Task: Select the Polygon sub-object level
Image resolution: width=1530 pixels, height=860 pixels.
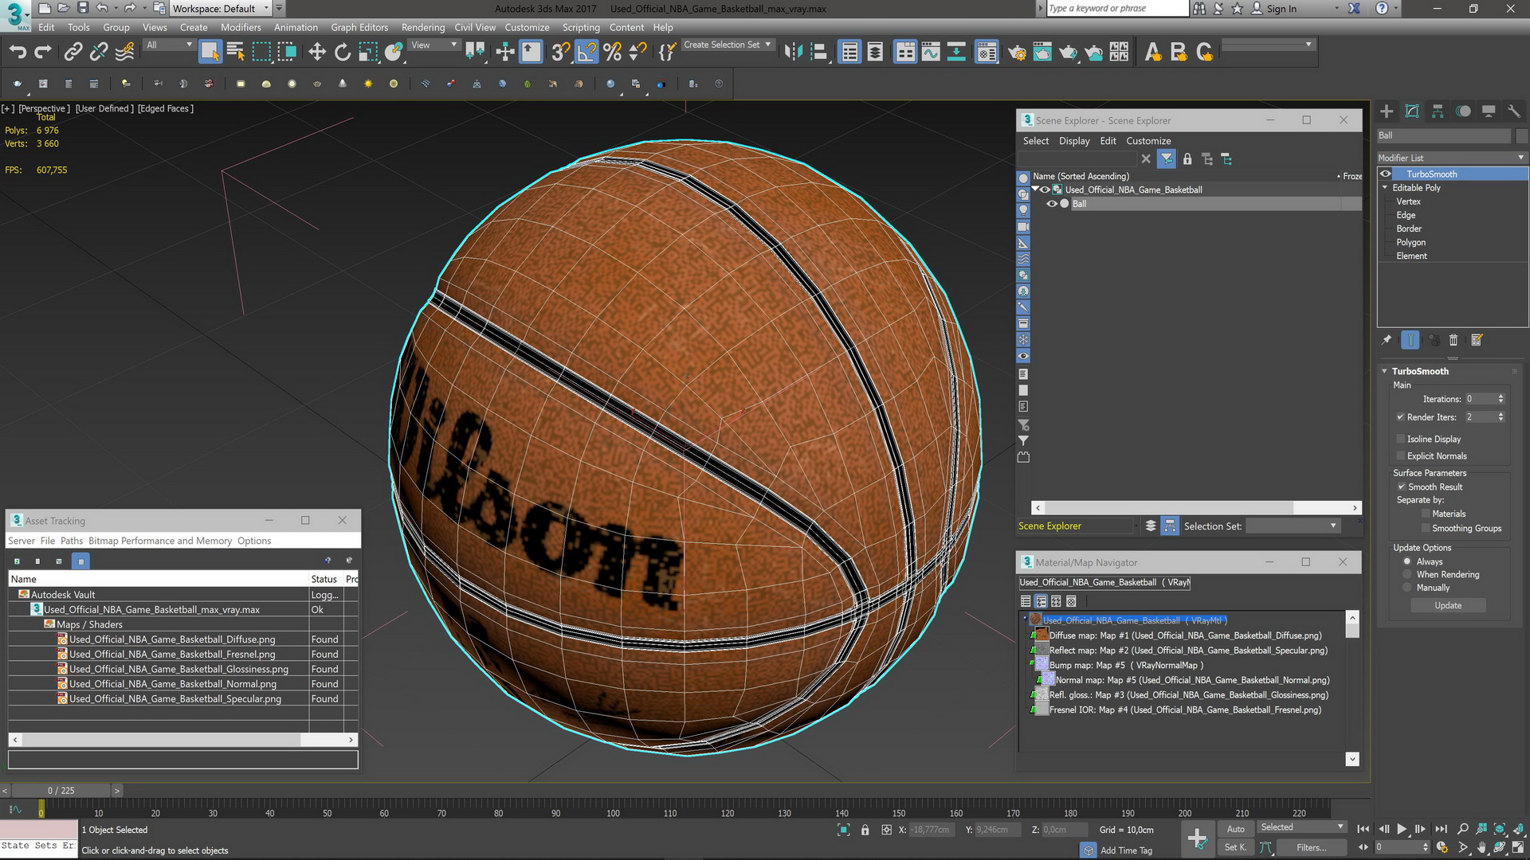Action: (1410, 243)
